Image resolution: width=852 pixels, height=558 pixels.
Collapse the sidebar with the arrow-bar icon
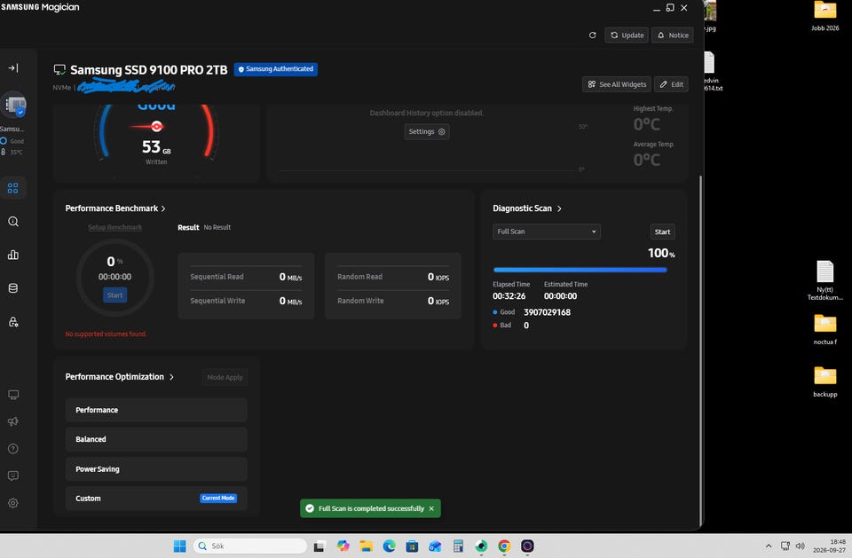[13, 68]
